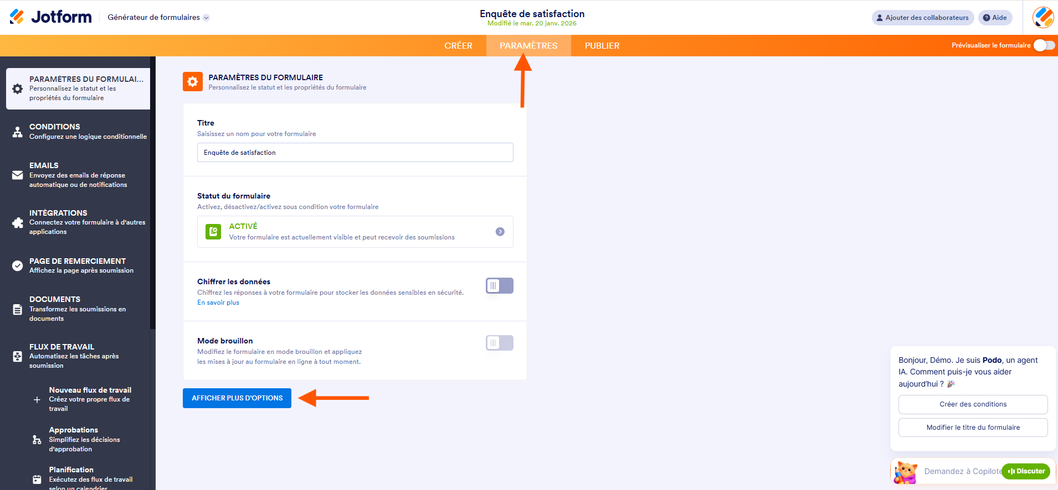Click the orange gear header icon

[x=193, y=82]
